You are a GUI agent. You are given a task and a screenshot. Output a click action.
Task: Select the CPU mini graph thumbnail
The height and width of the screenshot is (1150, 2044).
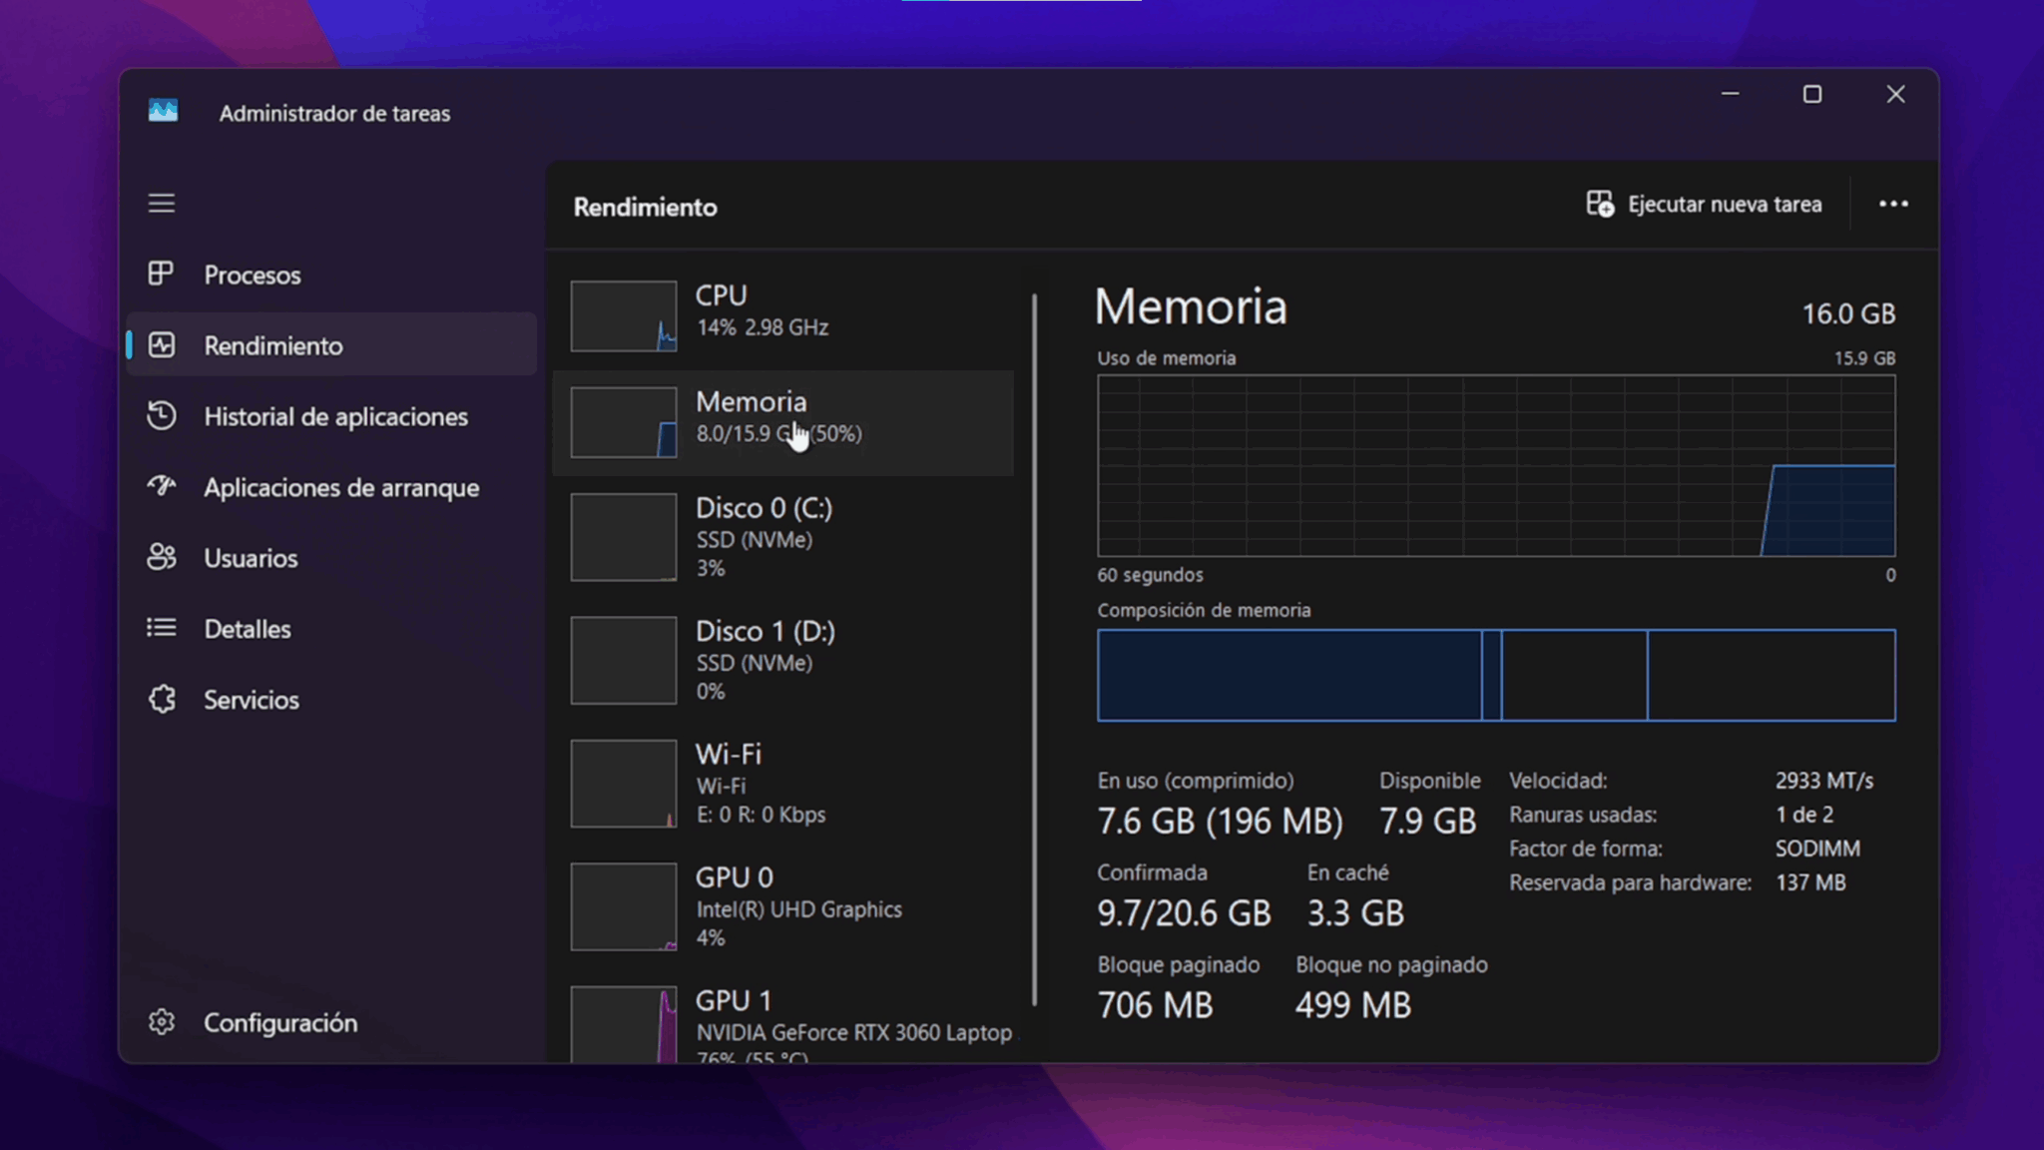(624, 315)
